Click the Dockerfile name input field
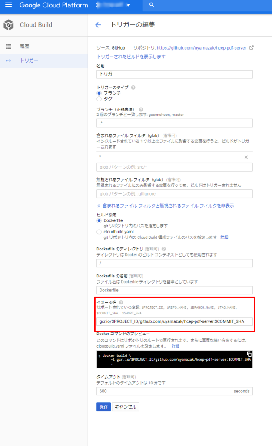272x446 pixels. click(174, 290)
